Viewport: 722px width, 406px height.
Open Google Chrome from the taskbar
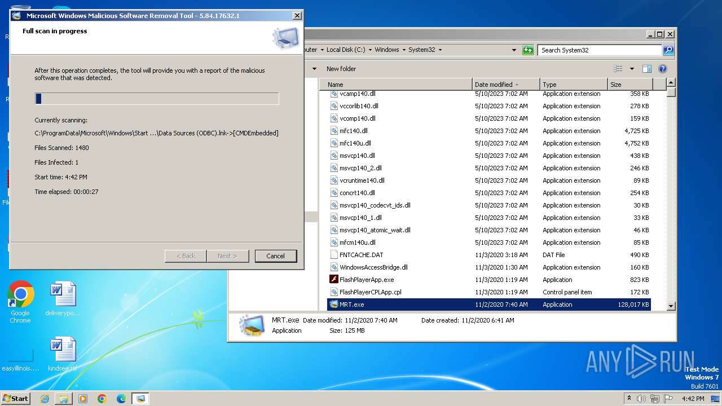tap(102, 399)
